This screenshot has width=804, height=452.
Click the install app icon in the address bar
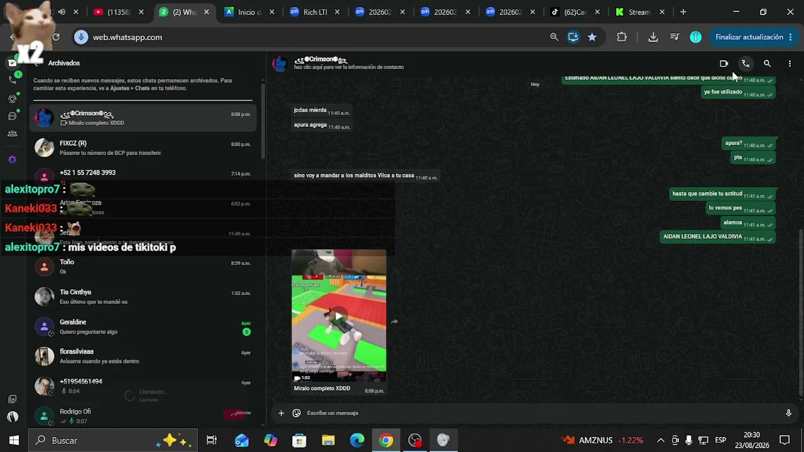pos(573,37)
